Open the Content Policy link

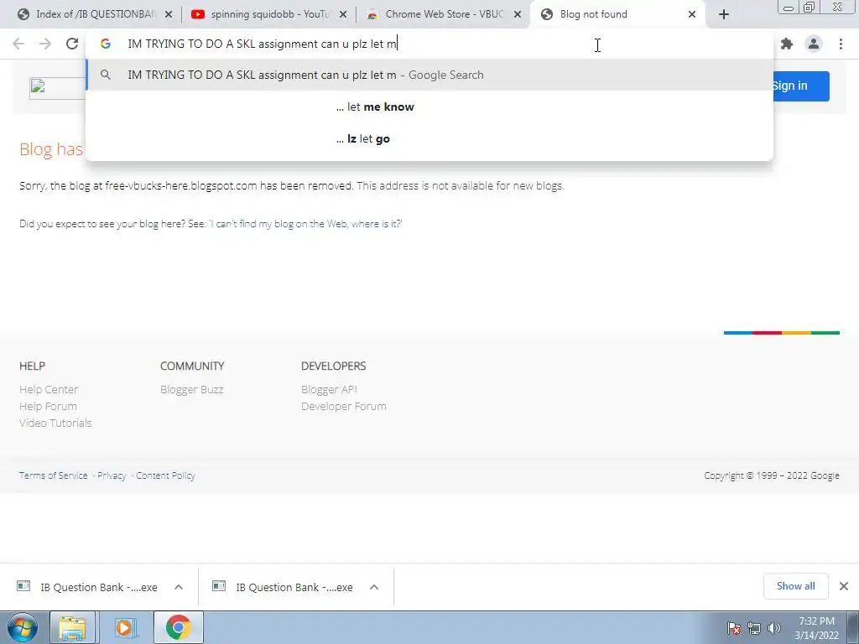pos(165,475)
